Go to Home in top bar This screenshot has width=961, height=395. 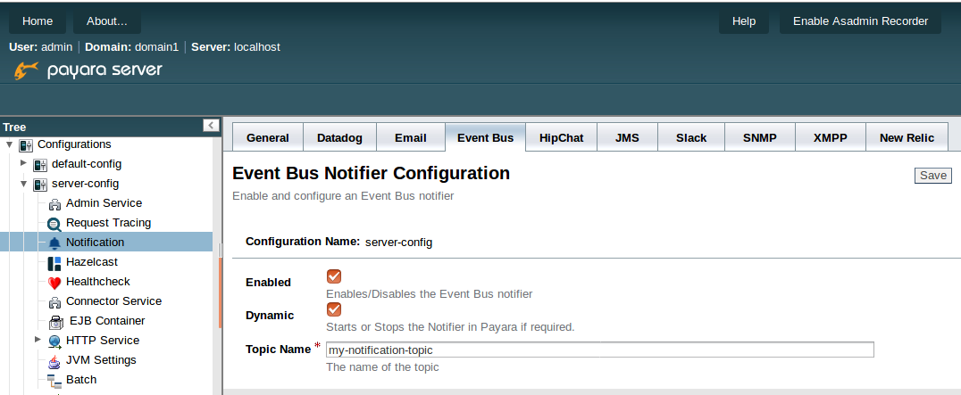click(x=38, y=21)
